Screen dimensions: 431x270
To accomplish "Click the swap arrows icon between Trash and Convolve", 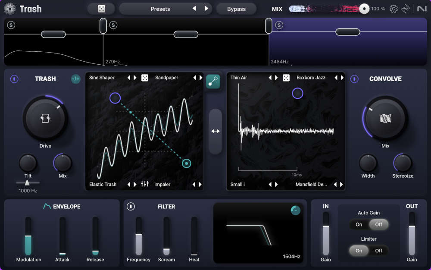I will point(215,131).
